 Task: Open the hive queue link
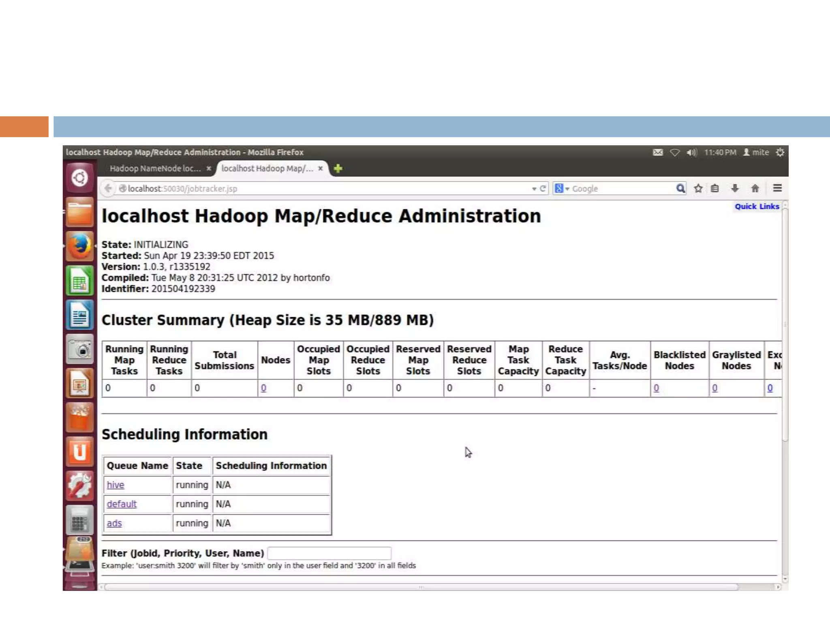pos(116,485)
